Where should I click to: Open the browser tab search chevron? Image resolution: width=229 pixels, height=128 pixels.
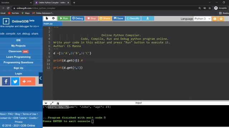coord(210,2)
